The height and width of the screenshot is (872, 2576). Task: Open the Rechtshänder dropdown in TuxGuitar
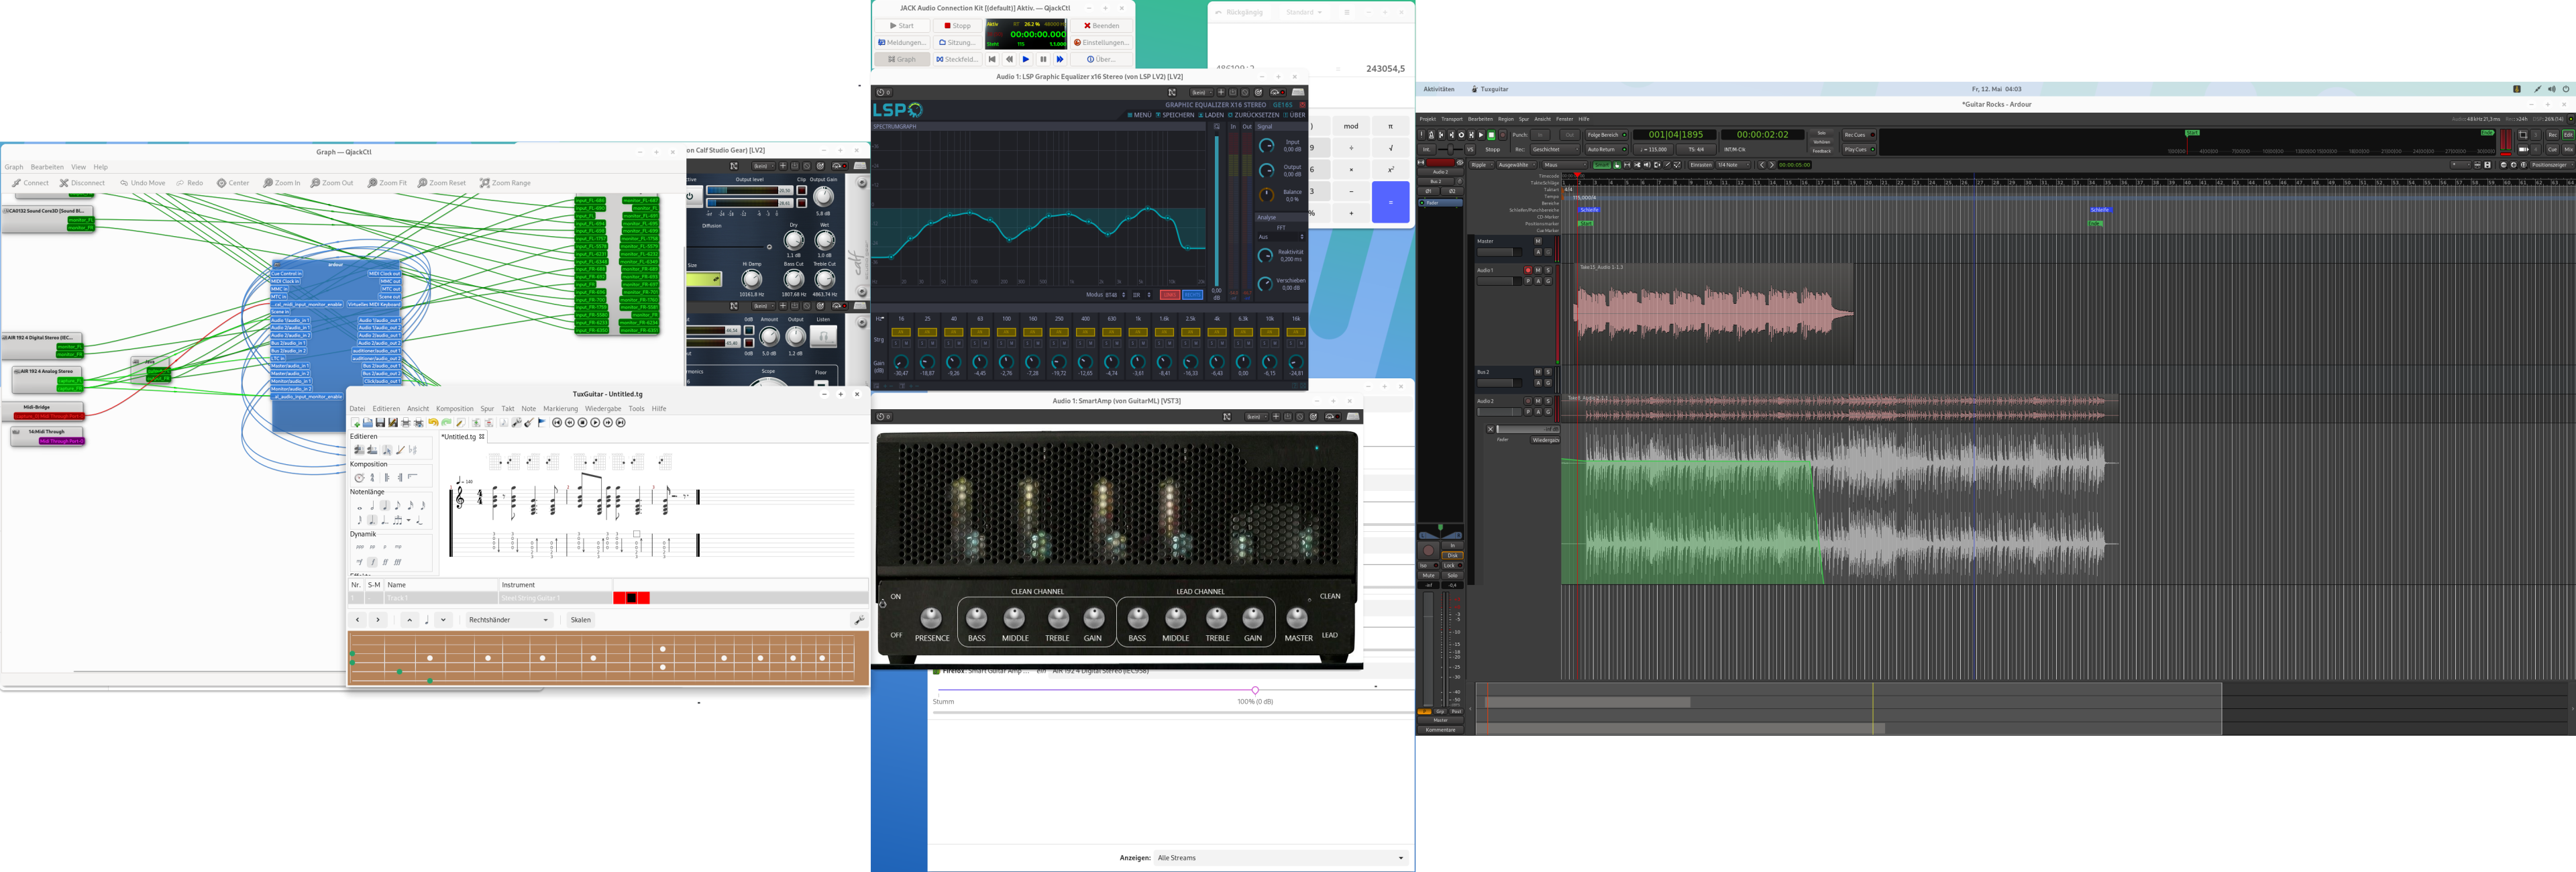pyautogui.click(x=509, y=620)
